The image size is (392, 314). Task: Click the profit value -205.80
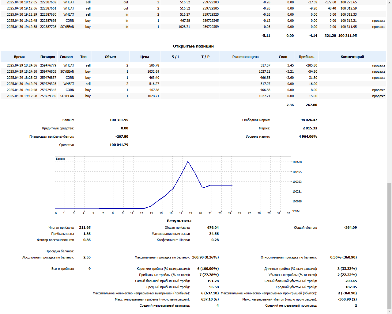coord(311,65)
